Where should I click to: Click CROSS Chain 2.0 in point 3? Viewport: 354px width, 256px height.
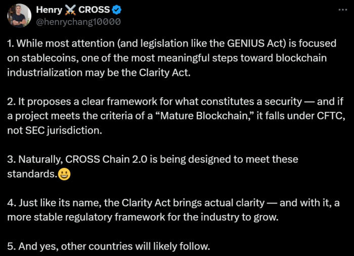pyautogui.click(x=106, y=159)
